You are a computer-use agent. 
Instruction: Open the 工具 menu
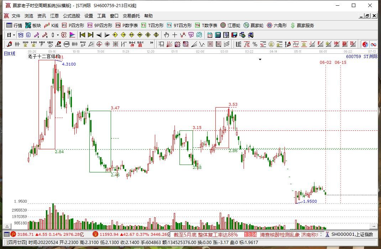[101, 16]
